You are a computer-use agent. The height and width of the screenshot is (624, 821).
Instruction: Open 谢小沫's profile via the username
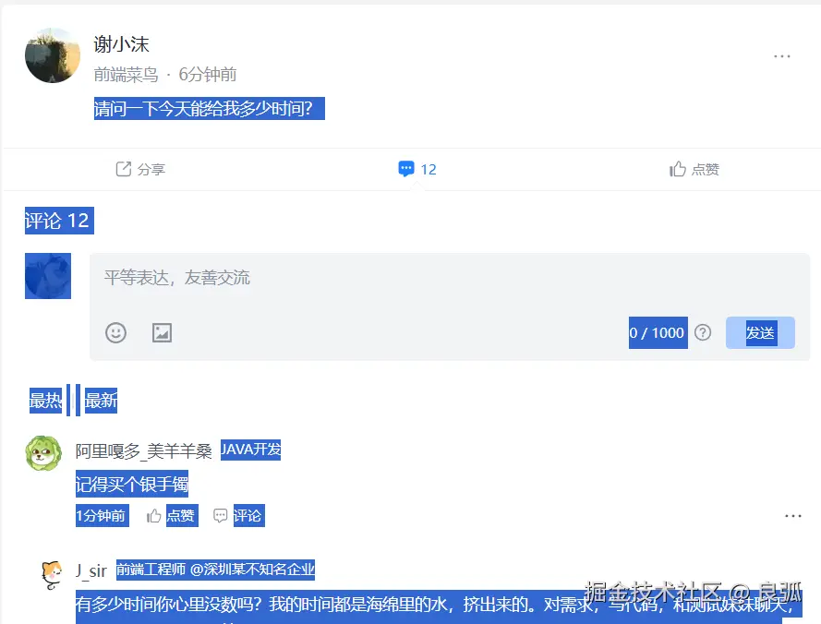coord(121,43)
